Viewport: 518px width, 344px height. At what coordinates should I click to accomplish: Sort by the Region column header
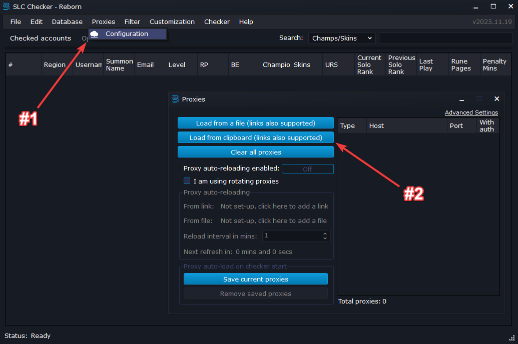pos(57,64)
